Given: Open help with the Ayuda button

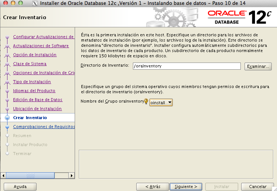Looking at the screenshot, I should [20, 187].
